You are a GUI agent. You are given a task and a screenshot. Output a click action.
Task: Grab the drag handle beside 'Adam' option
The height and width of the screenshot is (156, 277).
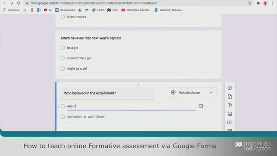point(58,106)
